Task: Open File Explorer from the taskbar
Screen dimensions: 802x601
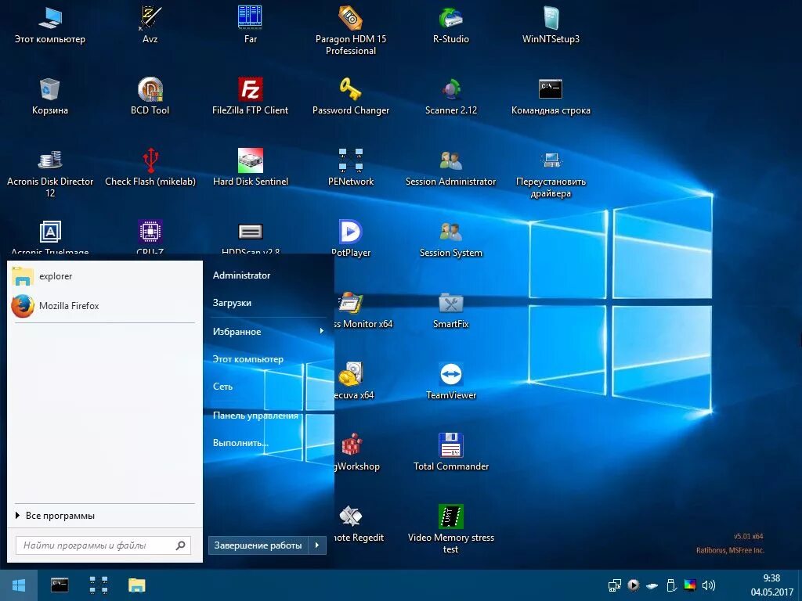Action: pos(137,585)
